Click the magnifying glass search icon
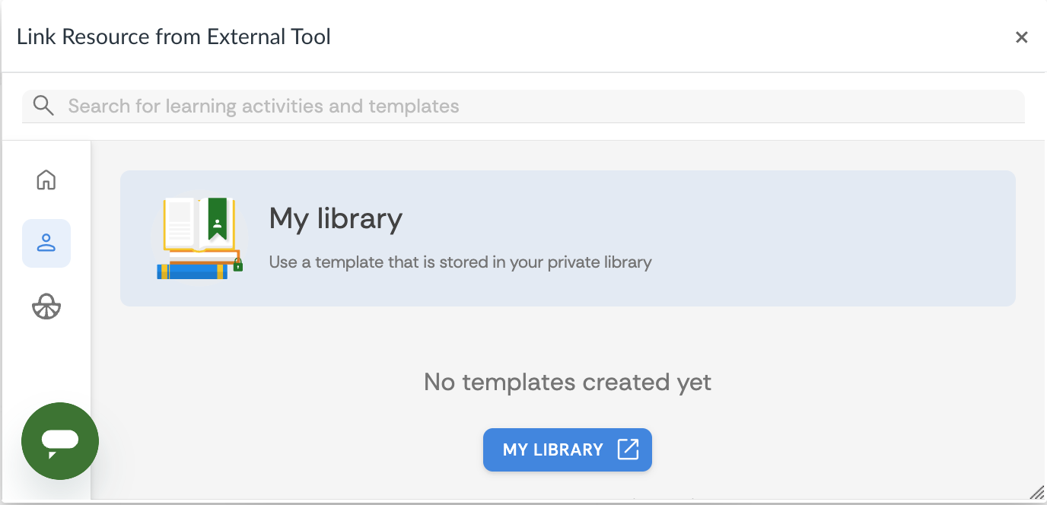1047x505 pixels. [43, 105]
